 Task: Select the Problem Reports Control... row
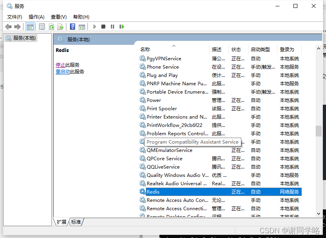click(x=220, y=133)
